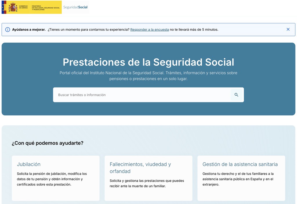297x204 pixels.
Task: Open the 'Responder a la encuesta' link
Action: click(x=149, y=30)
